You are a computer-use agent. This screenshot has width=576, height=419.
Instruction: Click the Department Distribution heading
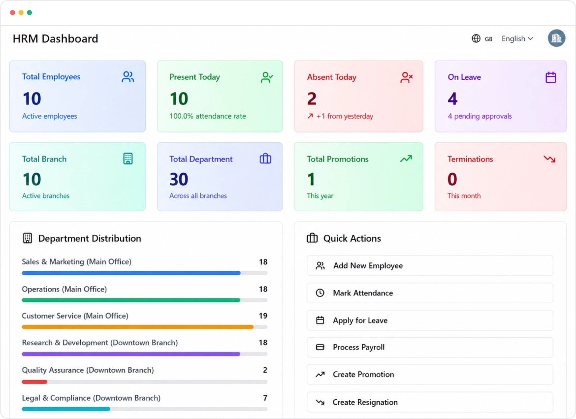[90, 238]
